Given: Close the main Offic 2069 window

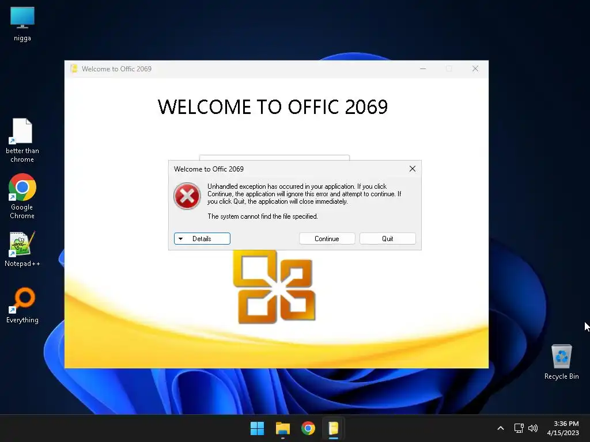Looking at the screenshot, I should (475, 69).
